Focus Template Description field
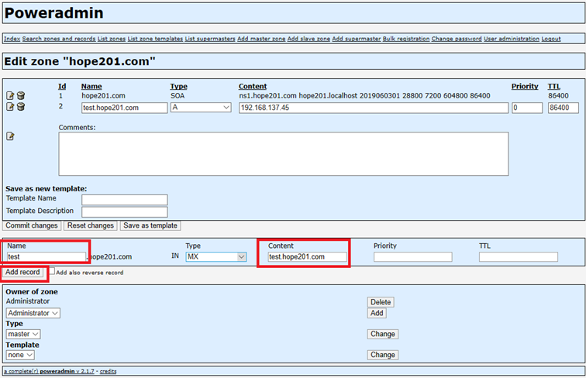Screen dimensions: 586x378 pos(125,211)
